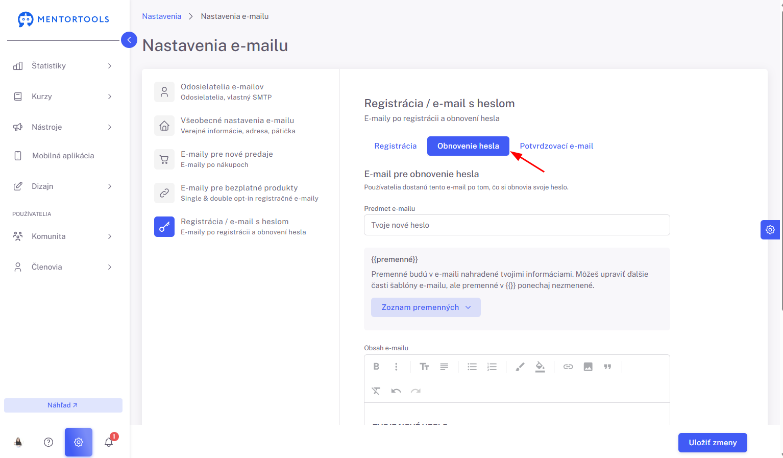Switch to Potvrdzovací e-mail tab

pyautogui.click(x=556, y=146)
